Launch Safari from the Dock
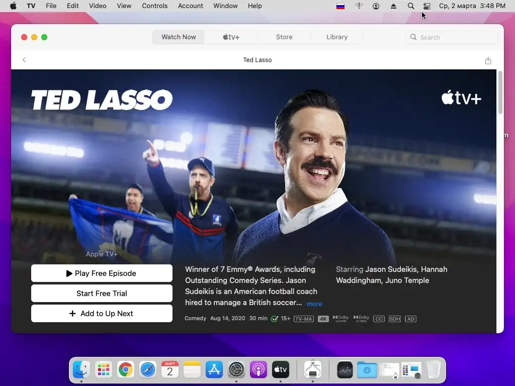The image size is (515, 386). [148, 370]
